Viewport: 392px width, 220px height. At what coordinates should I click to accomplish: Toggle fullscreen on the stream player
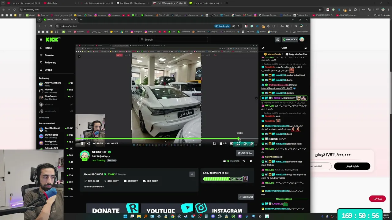coord(238,143)
